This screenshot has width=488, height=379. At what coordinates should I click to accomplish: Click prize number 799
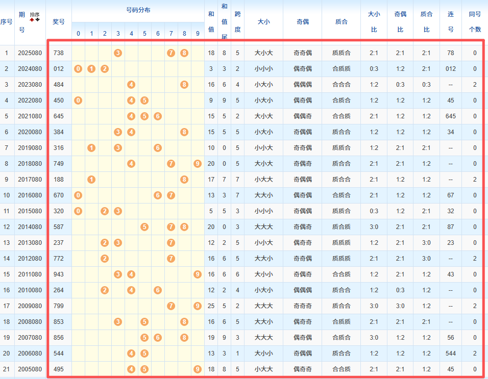click(59, 306)
